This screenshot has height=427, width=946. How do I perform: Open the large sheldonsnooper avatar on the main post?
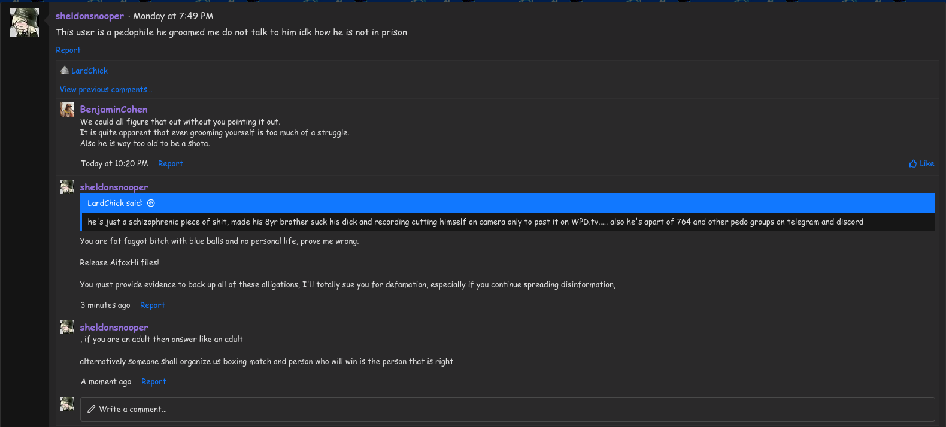[x=25, y=23]
